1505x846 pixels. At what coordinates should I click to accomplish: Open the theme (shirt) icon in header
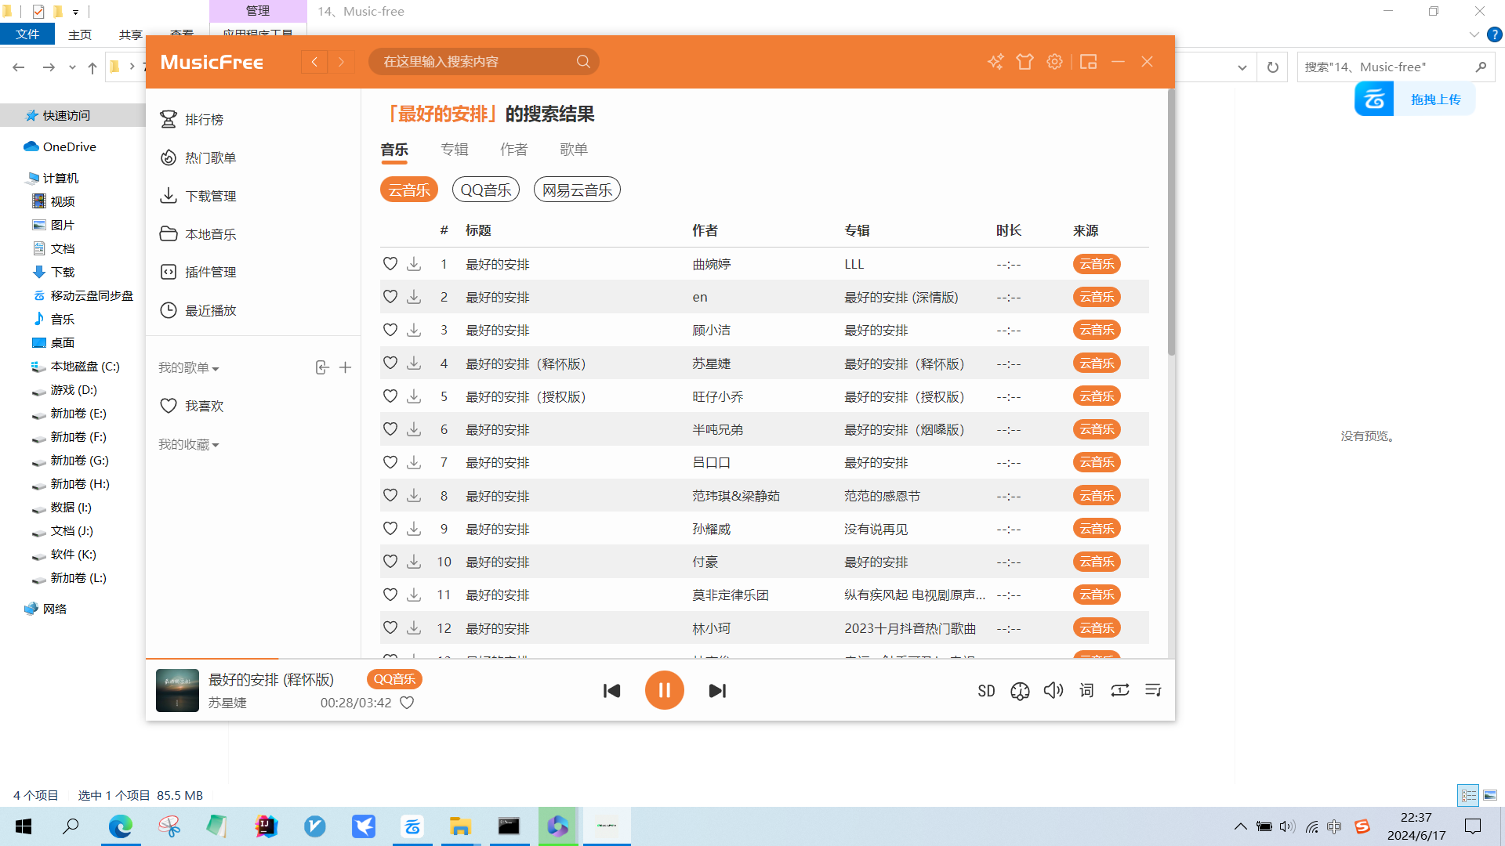tap(1024, 62)
